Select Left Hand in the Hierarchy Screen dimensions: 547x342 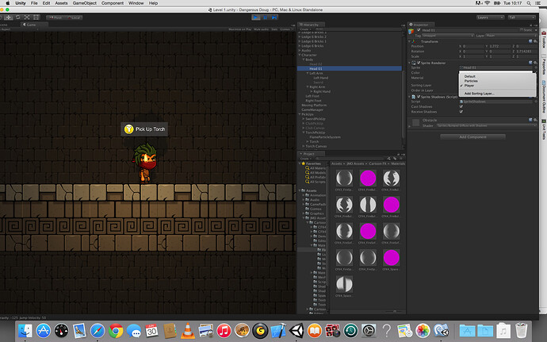[x=320, y=78]
